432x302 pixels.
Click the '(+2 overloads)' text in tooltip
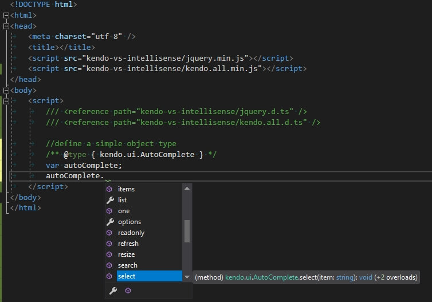[396, 277]
